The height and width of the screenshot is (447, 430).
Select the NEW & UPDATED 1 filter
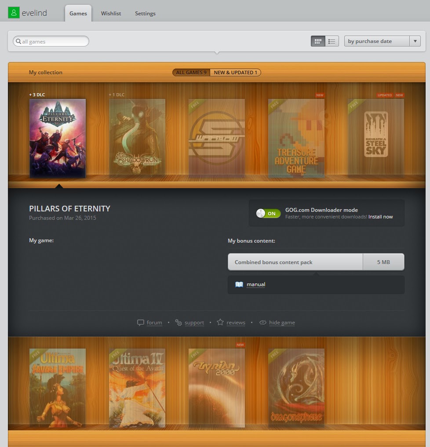point(236,73)
